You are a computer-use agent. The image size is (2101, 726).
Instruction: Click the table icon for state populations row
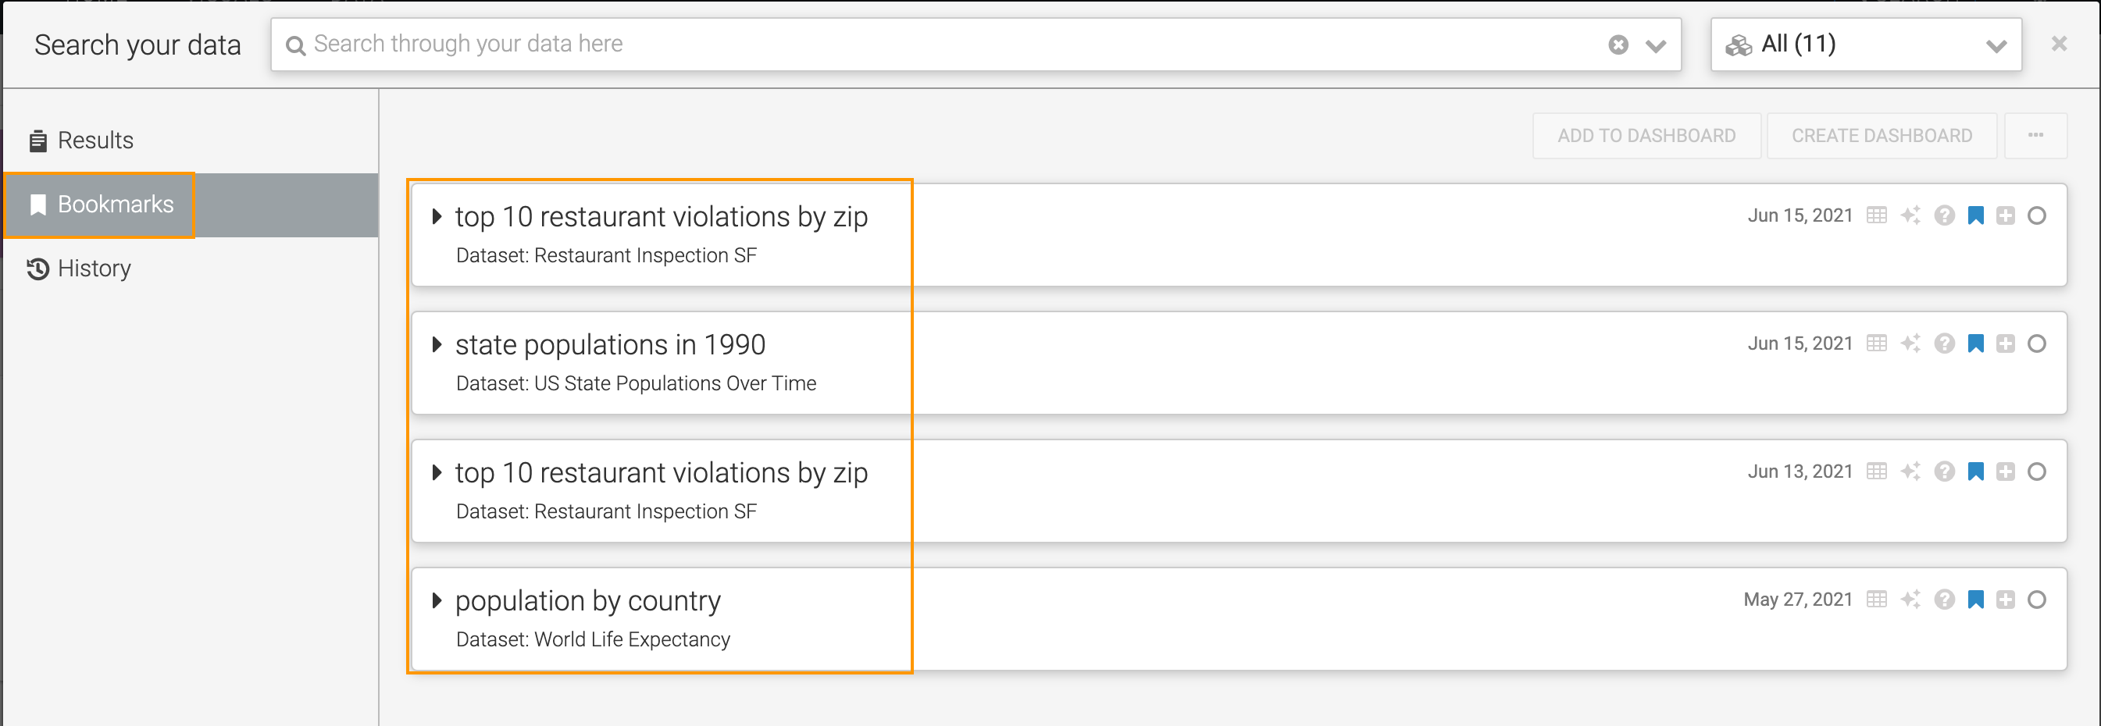tap(1877, 343)
